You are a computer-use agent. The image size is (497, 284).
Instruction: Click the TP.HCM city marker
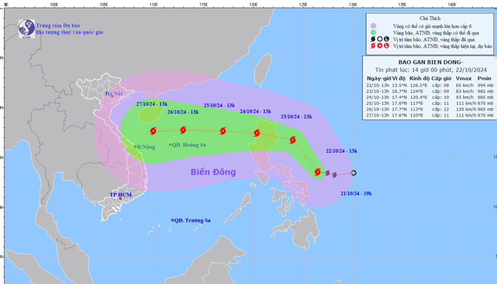coord(120,199)
